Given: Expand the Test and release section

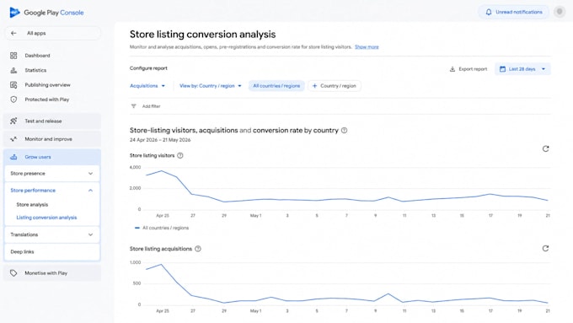Looking at the screenshot, I should pyautogui.click(x=52, y=121).
